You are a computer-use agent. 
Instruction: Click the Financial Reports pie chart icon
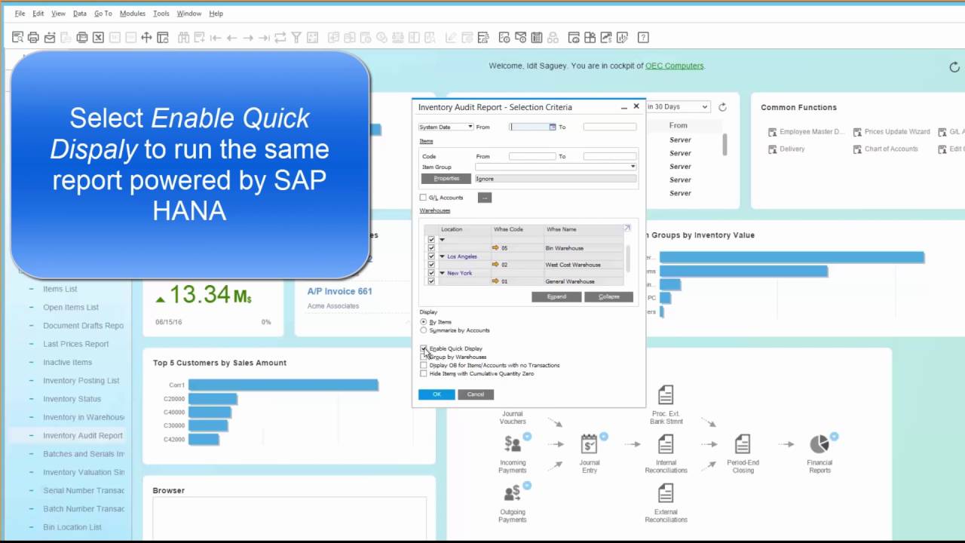pyautogui.click(x=819, y=443)
